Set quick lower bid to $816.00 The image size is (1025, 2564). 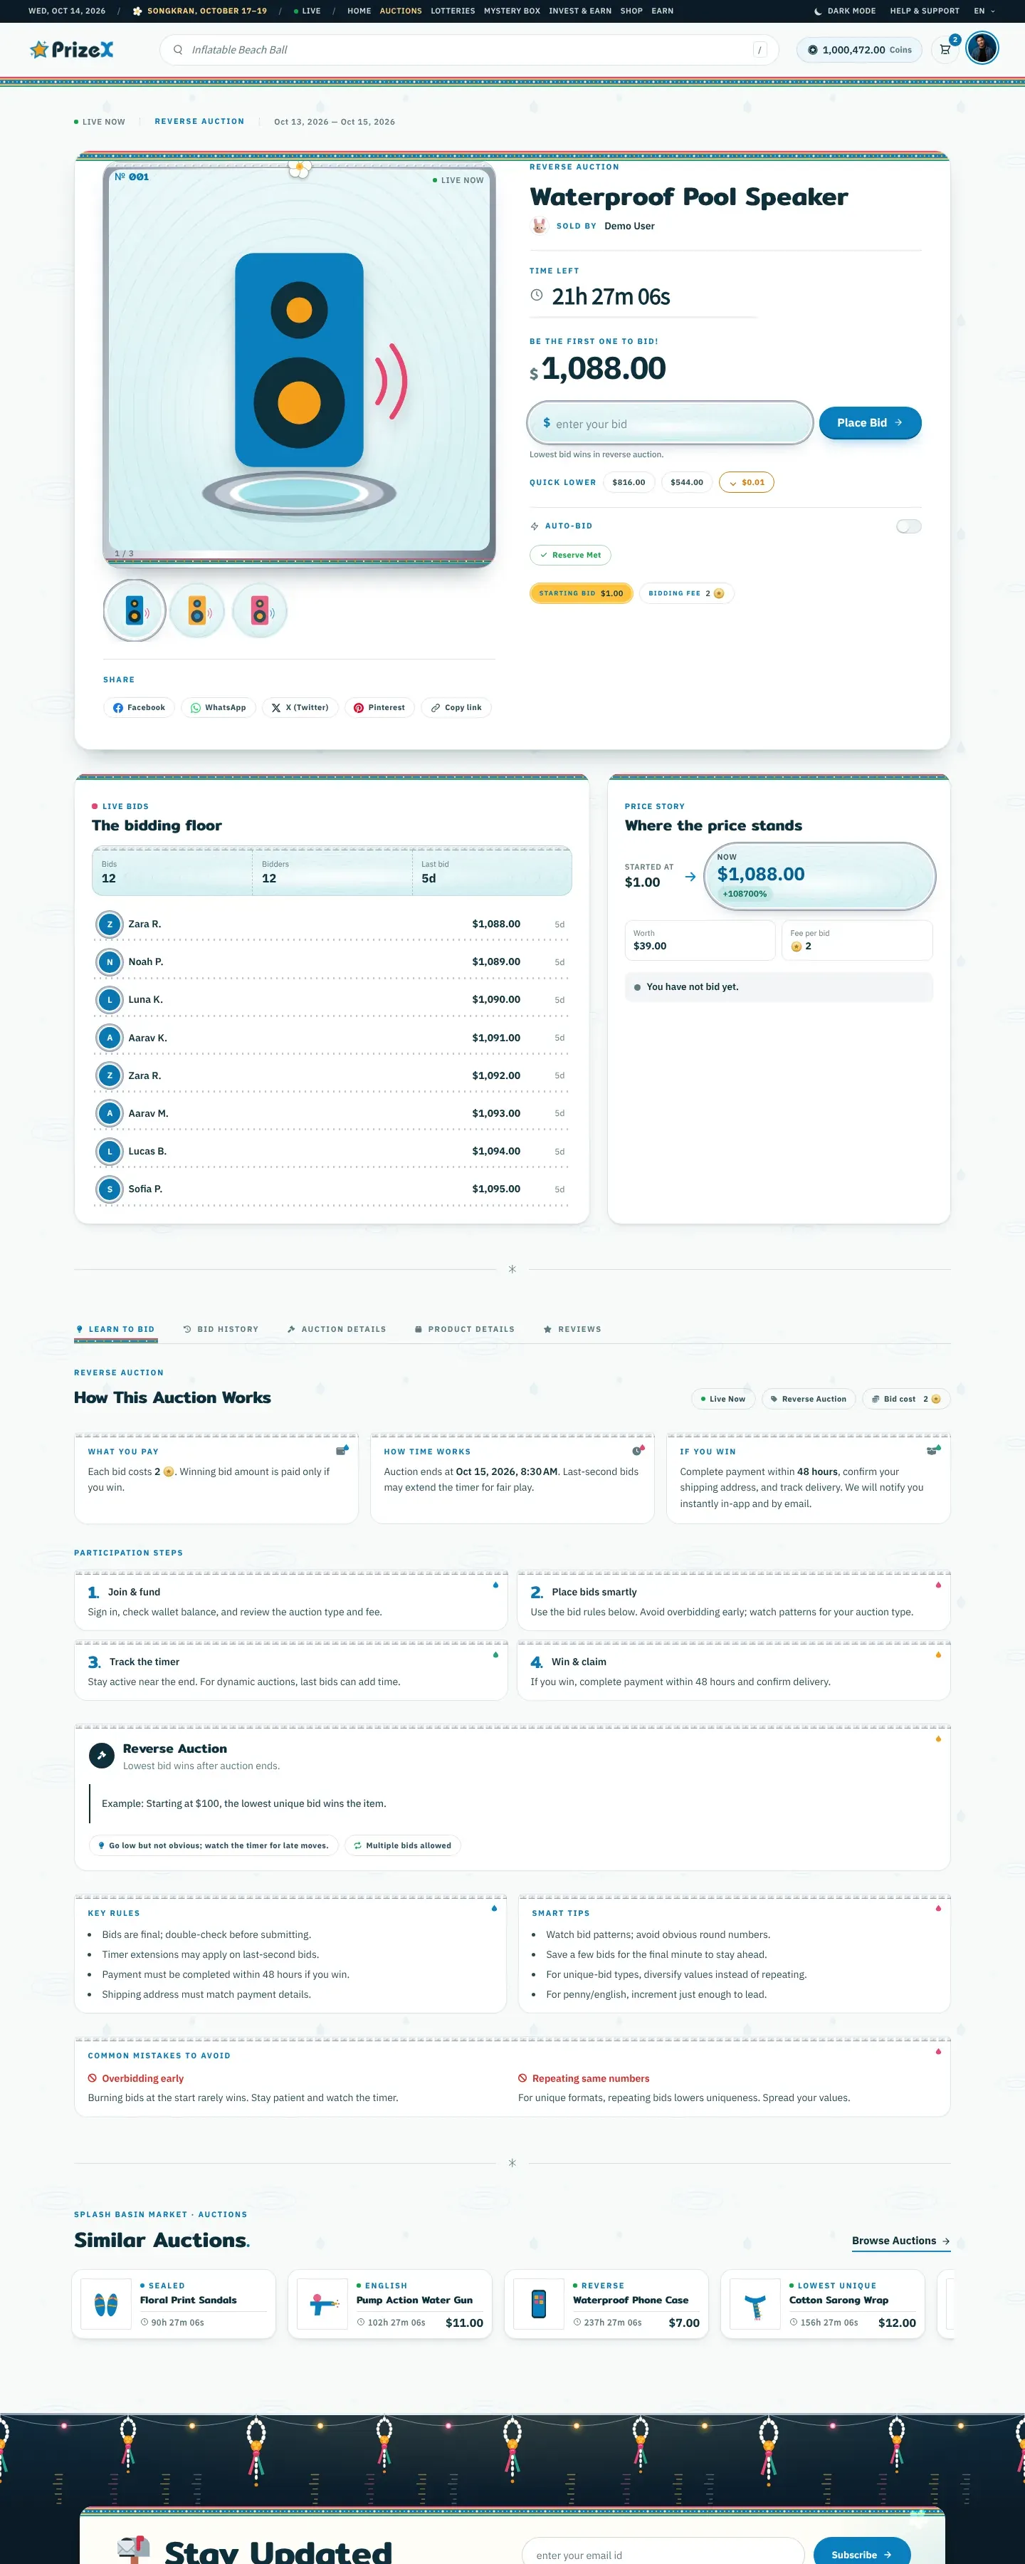629,483
